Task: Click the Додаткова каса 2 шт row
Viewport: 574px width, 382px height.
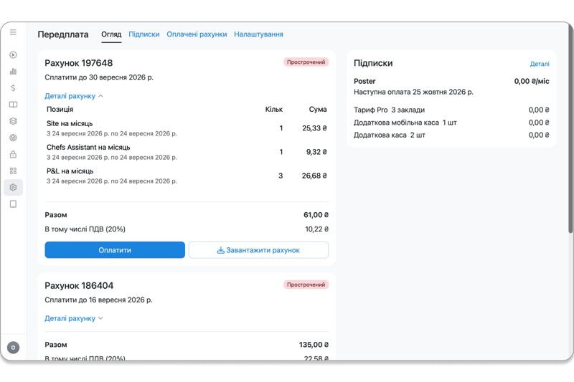Action: coord(451,135)
